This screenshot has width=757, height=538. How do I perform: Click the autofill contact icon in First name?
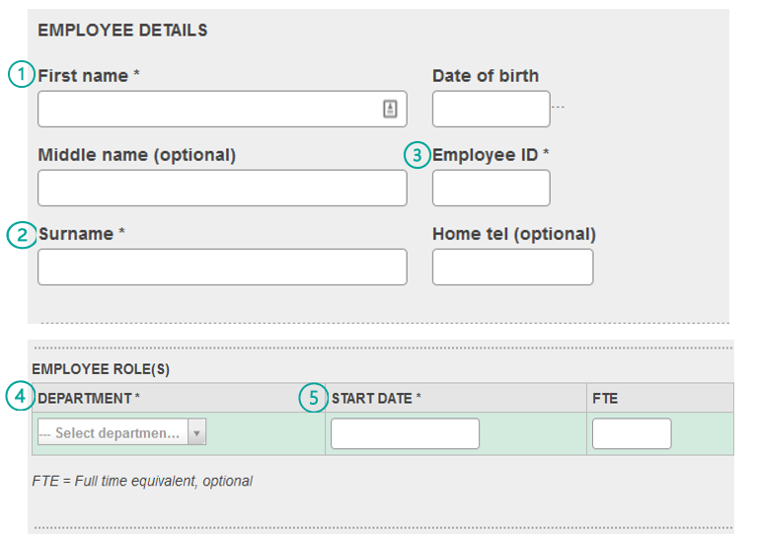pyautogui.click(x=390, y=109)
